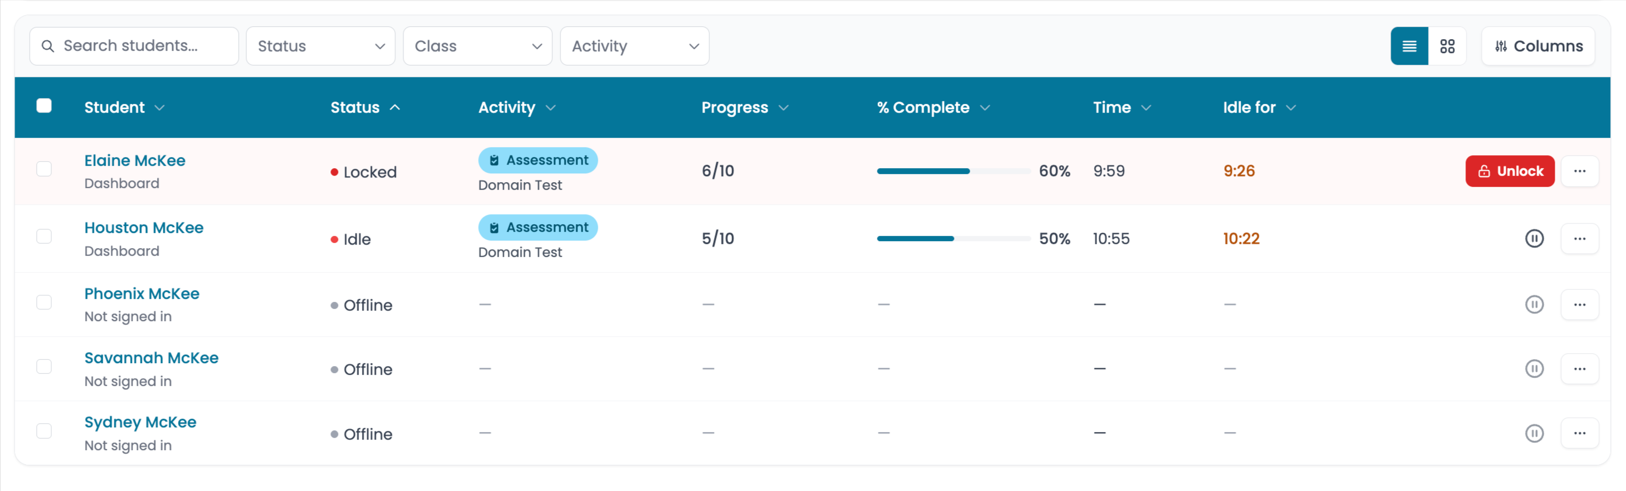The image size is (1626, 491).
Task: Select Elaine McKee's row checkbox
Action: click(44, 169)
